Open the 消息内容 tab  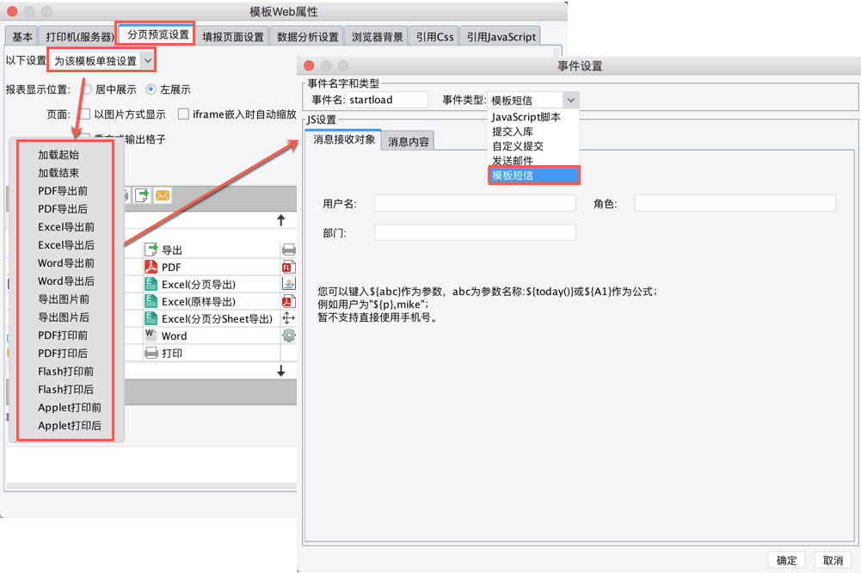pos(408,141)
